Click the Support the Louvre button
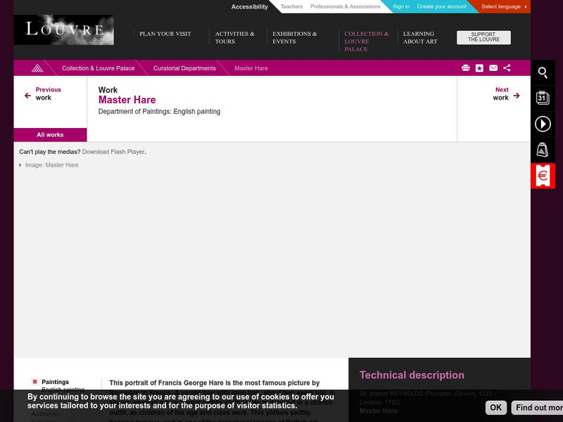The image size is (563, 422). (x=483, y=37)
